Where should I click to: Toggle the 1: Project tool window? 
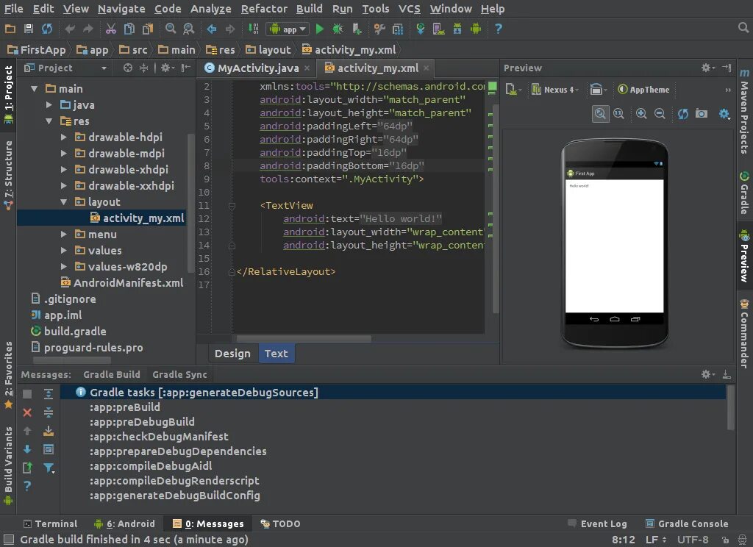pyautogui.click(x=8, y=94)
